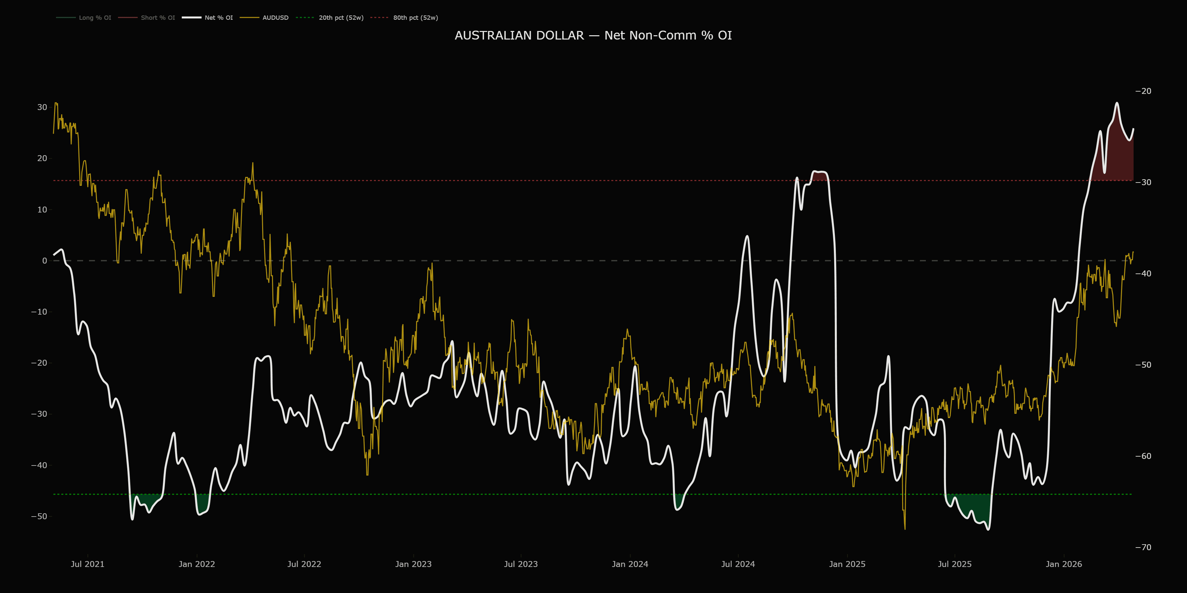Toggle the Long % OI legend entry
This screenshot has height=593, width=1187.
83,17
